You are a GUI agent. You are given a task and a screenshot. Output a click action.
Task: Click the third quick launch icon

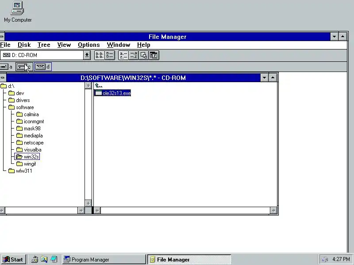(54, 259)
